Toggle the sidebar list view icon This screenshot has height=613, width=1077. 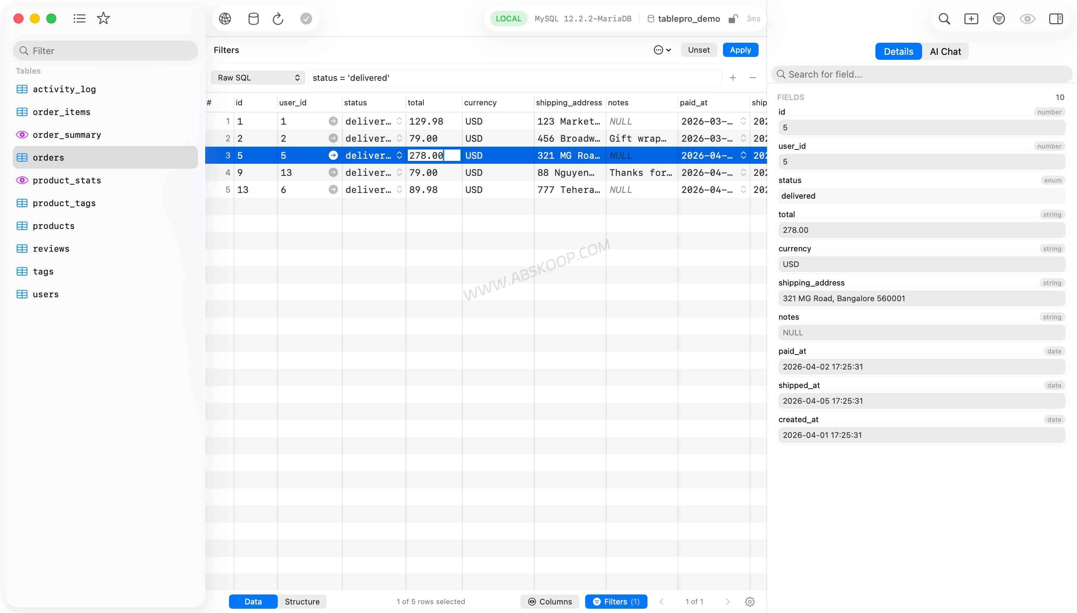[79, 19]
